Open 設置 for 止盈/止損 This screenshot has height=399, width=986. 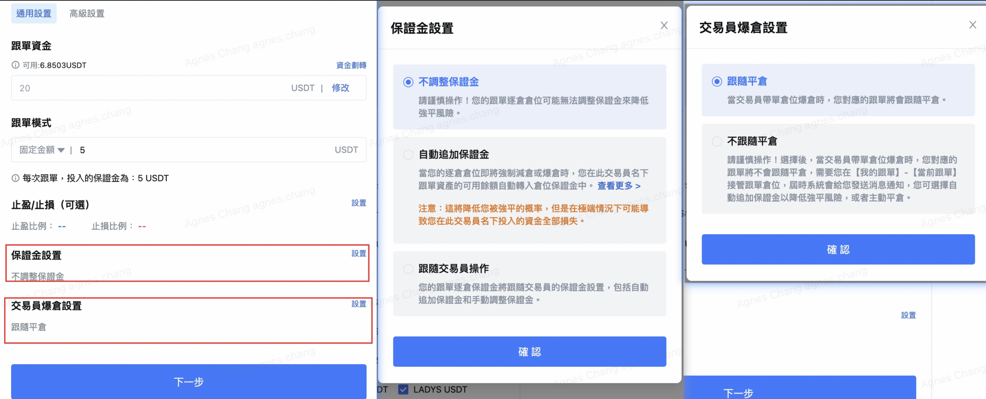[x=358, y=203]
